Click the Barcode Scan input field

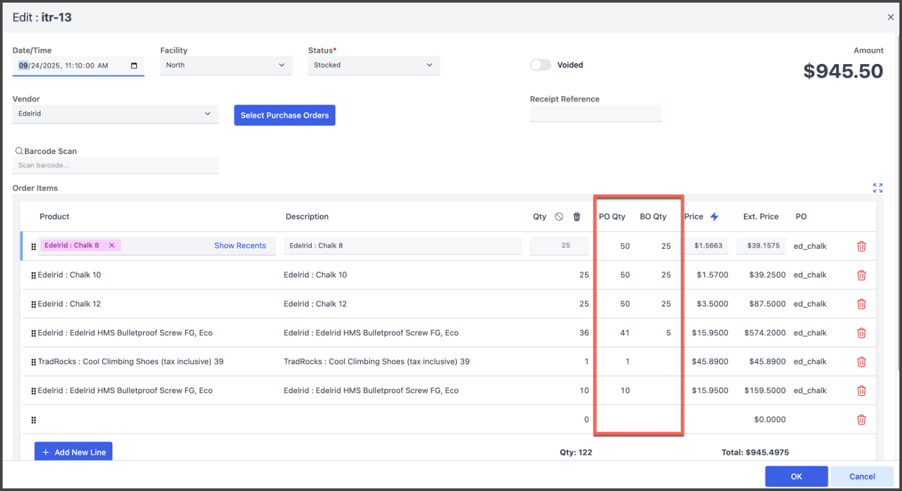pos(115,166)
